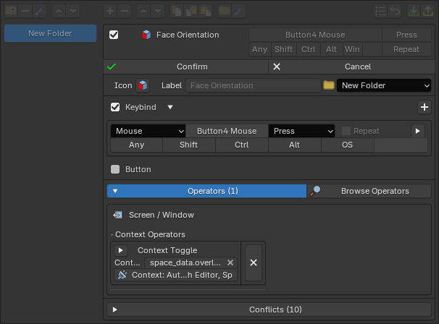Remove folder using the folder-list minus icon
439x324 pixels.
pyautogui.click(x=25, y=11)
